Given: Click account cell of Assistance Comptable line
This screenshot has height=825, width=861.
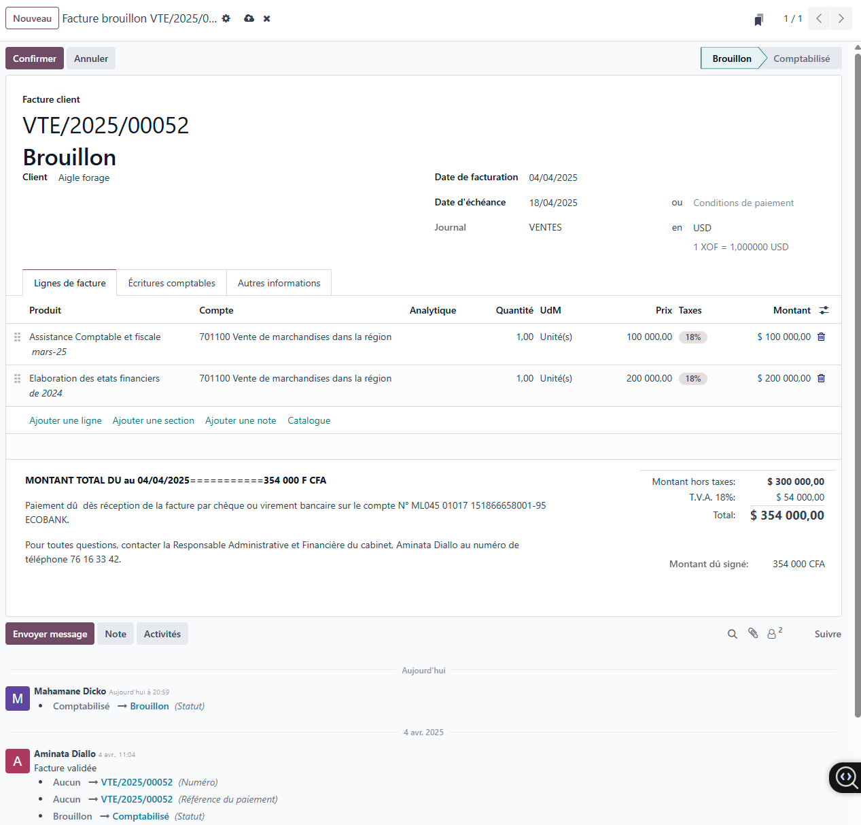Looking at the screenshot, I should pos(295,337).
